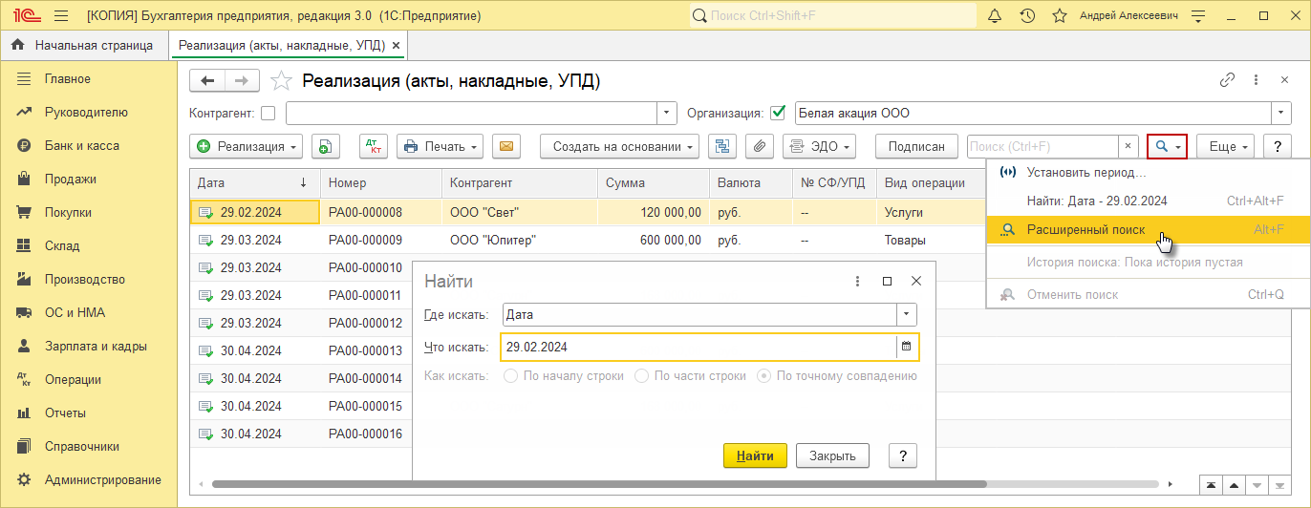
Task: Choose Найти: Дата - 29.02.2024 menu item
Action: [x=1148, y=201]
